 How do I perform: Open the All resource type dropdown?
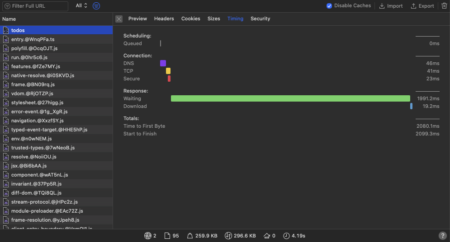81,6
